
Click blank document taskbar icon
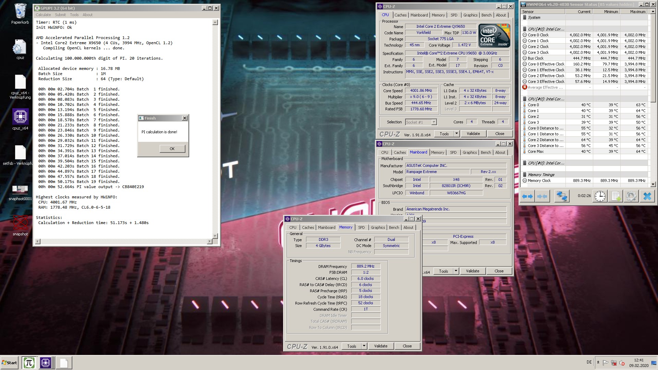point(64,362)
